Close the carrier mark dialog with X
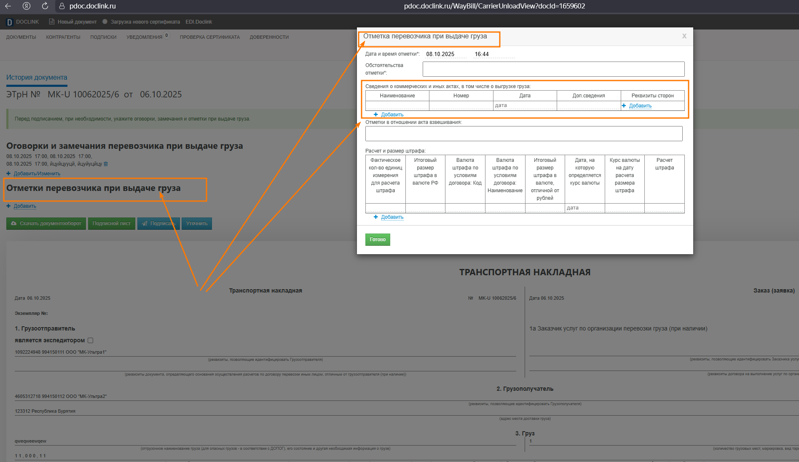 click(684, 36)
